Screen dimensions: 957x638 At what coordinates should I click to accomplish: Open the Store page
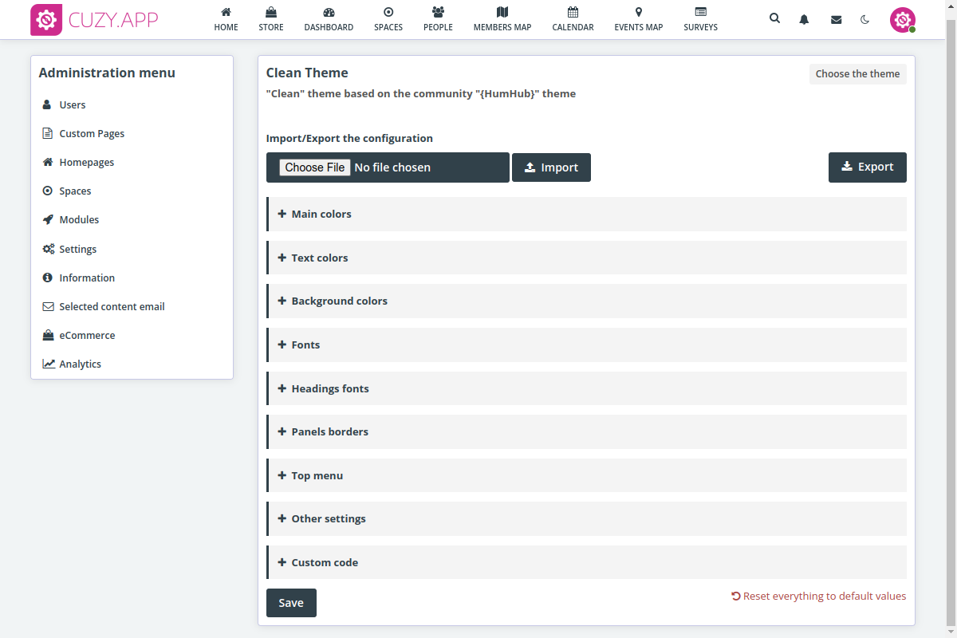271,19
